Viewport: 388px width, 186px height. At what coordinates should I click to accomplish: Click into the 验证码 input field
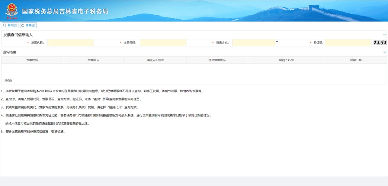click(x=348, y=43)
